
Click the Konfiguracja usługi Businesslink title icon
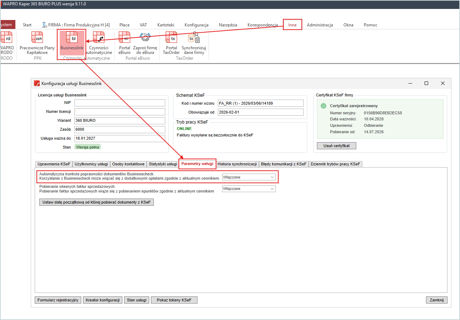coord(37,83)
